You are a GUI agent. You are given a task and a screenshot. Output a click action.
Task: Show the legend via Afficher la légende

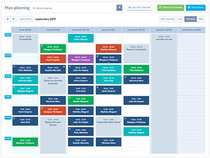[x=43, y=8]
